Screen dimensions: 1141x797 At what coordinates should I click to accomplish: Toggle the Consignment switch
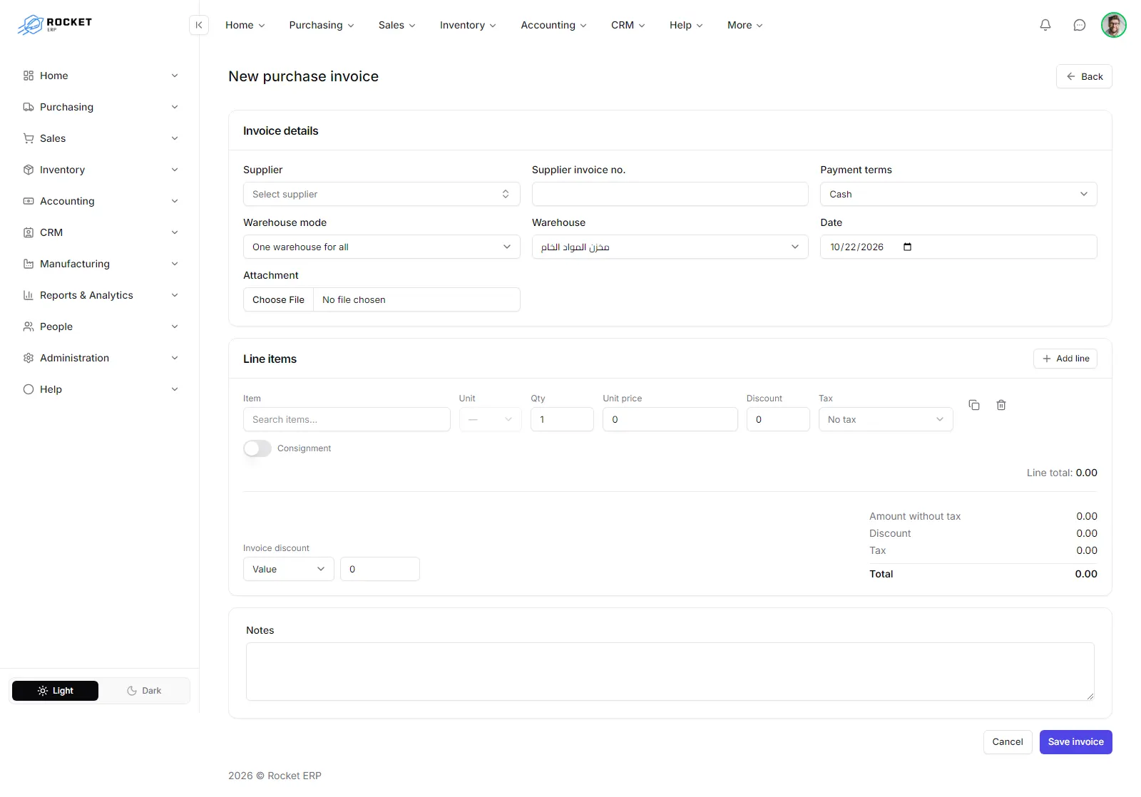257,448
